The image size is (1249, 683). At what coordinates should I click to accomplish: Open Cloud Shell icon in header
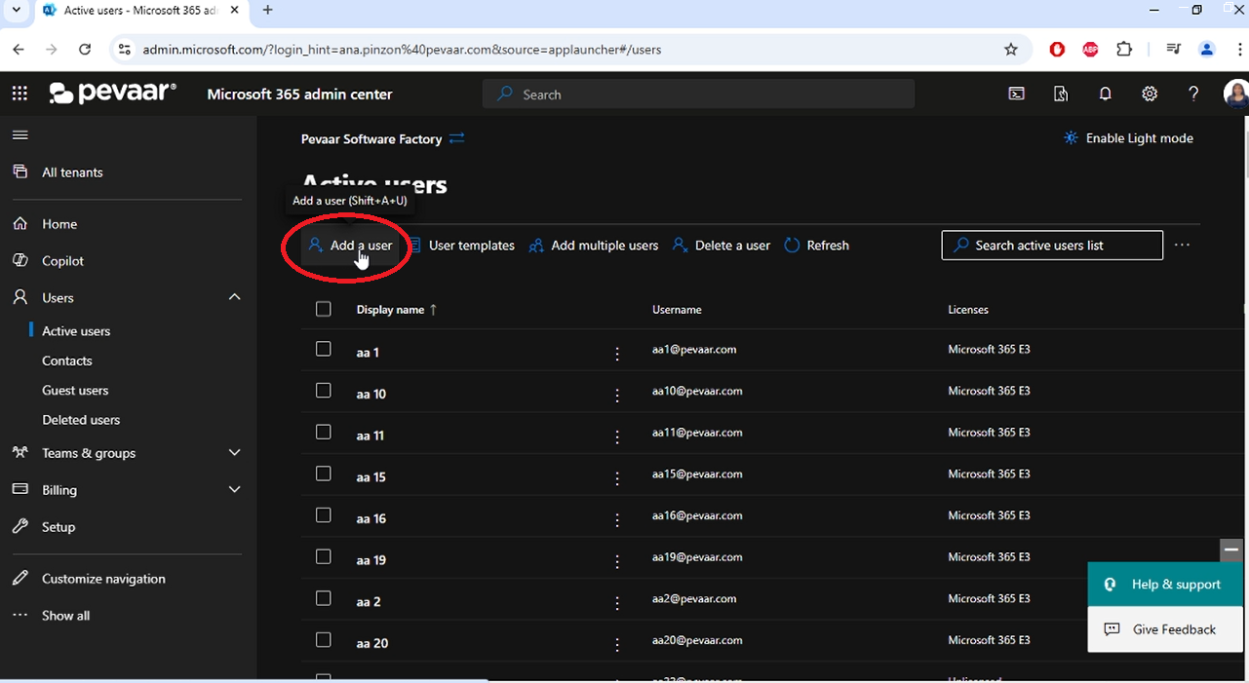click(x=1016, y=94)
